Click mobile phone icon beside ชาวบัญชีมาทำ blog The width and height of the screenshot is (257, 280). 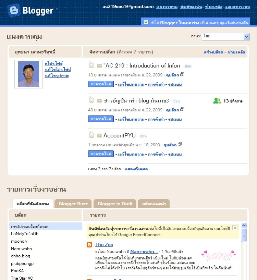pos(91,100)
